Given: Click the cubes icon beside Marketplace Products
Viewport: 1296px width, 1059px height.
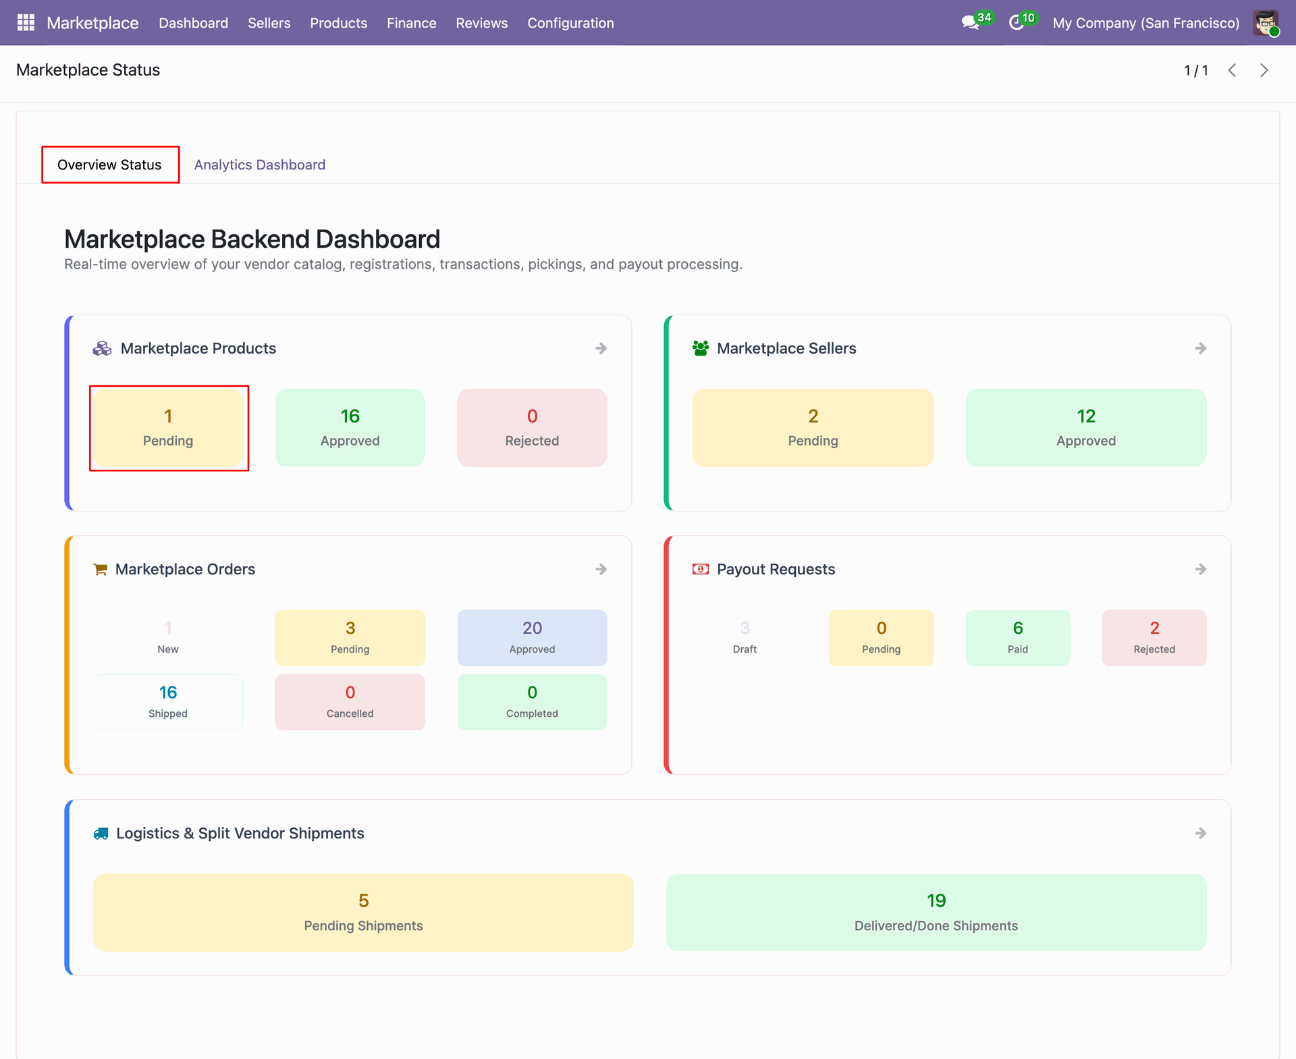Looking at the screenshot, I should point(102,348).
